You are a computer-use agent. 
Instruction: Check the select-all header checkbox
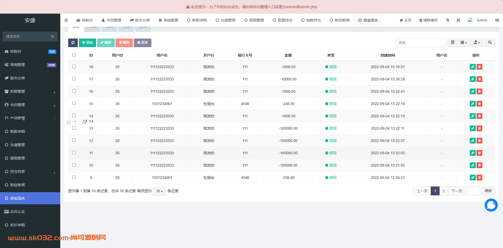(74, 55)
